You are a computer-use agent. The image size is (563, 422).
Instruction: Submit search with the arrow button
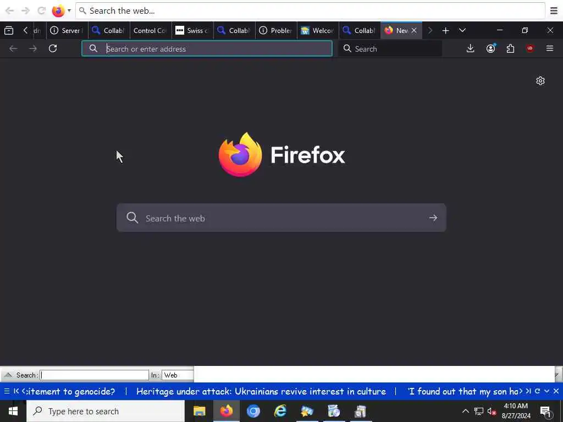(x=433, y=218)
